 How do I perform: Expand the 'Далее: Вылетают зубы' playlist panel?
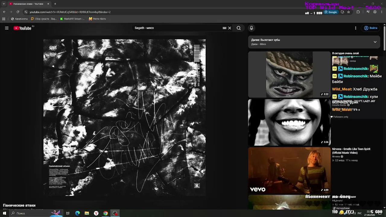[x=375, y=42]
